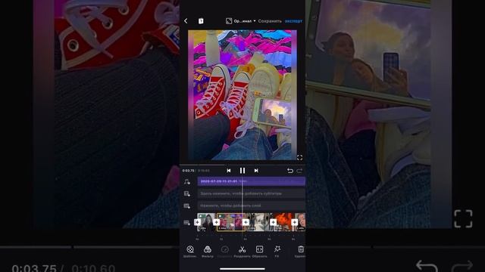This screenshot has width=485, height=272.
Task: Select the third grayish clip
Action: [x=259, y=222]
